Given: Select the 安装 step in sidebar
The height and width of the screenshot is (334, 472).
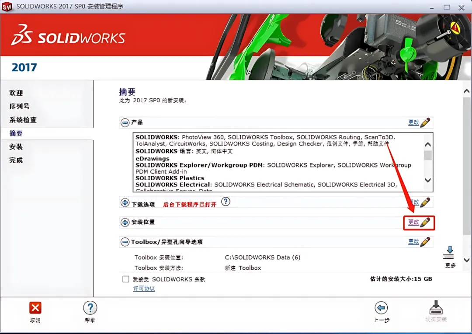Looking at the screenshot, I should pos(16,146).
